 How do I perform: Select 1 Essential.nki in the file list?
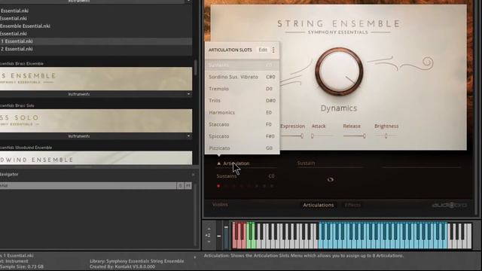tap(96, 41)
